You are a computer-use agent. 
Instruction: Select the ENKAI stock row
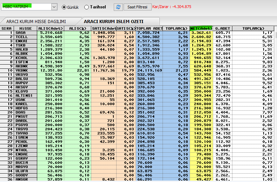(137, 41)
